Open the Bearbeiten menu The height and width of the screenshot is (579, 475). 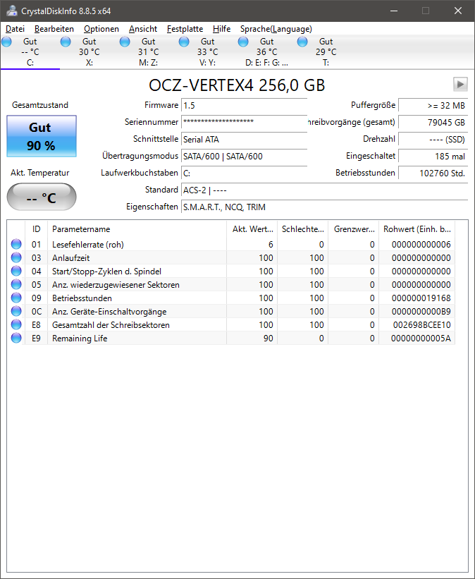pyautogui.click(x=54, y=29)
